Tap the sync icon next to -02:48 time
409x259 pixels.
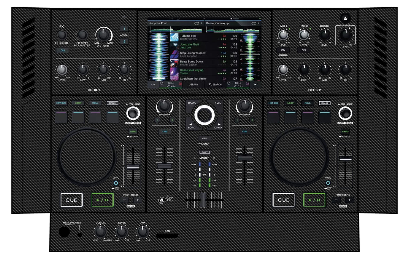(162, 83)
